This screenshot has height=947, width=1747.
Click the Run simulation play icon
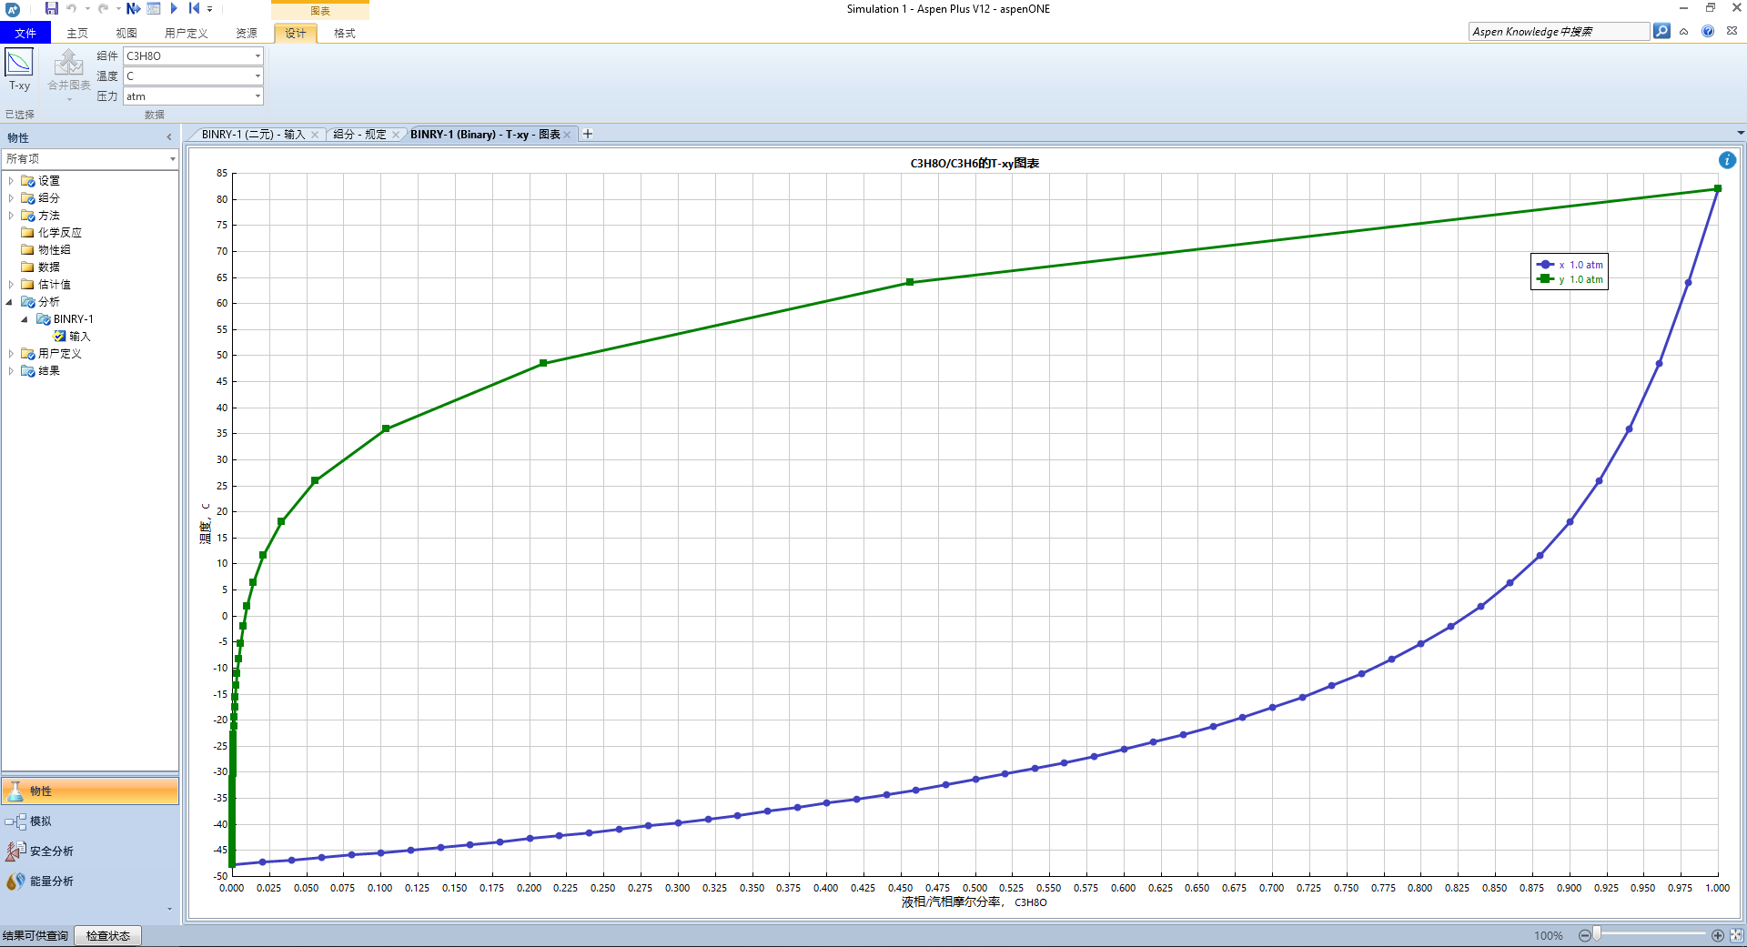coord(174,8)
